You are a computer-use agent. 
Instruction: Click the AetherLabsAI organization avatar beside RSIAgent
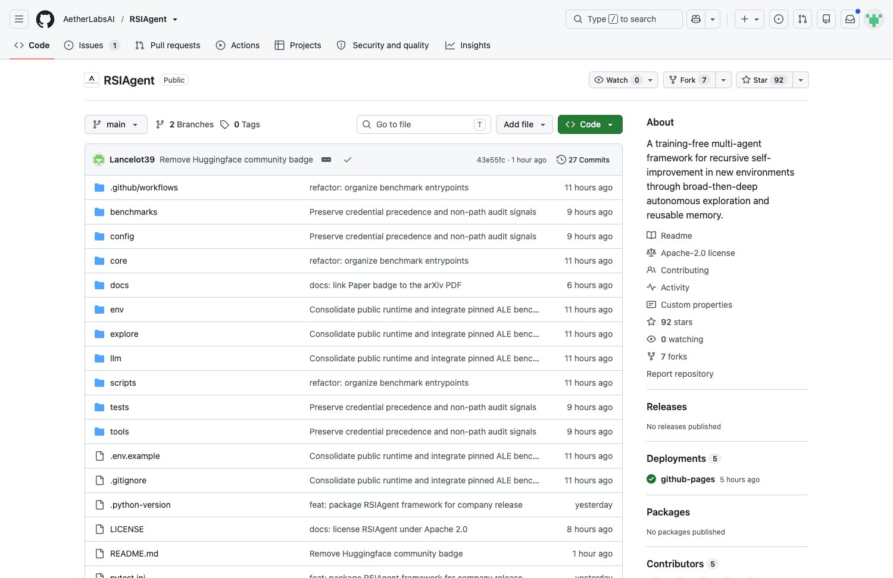click(x=92, y=80)
